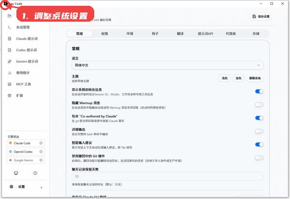
Task: Click the monitor icon at sidebar bottom
Action: click(16, 173)
